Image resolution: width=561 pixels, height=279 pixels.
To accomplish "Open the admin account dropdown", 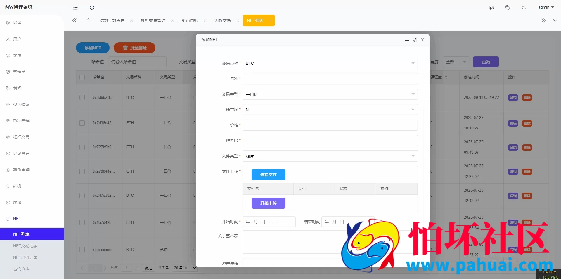I will (x=546, y=7).
